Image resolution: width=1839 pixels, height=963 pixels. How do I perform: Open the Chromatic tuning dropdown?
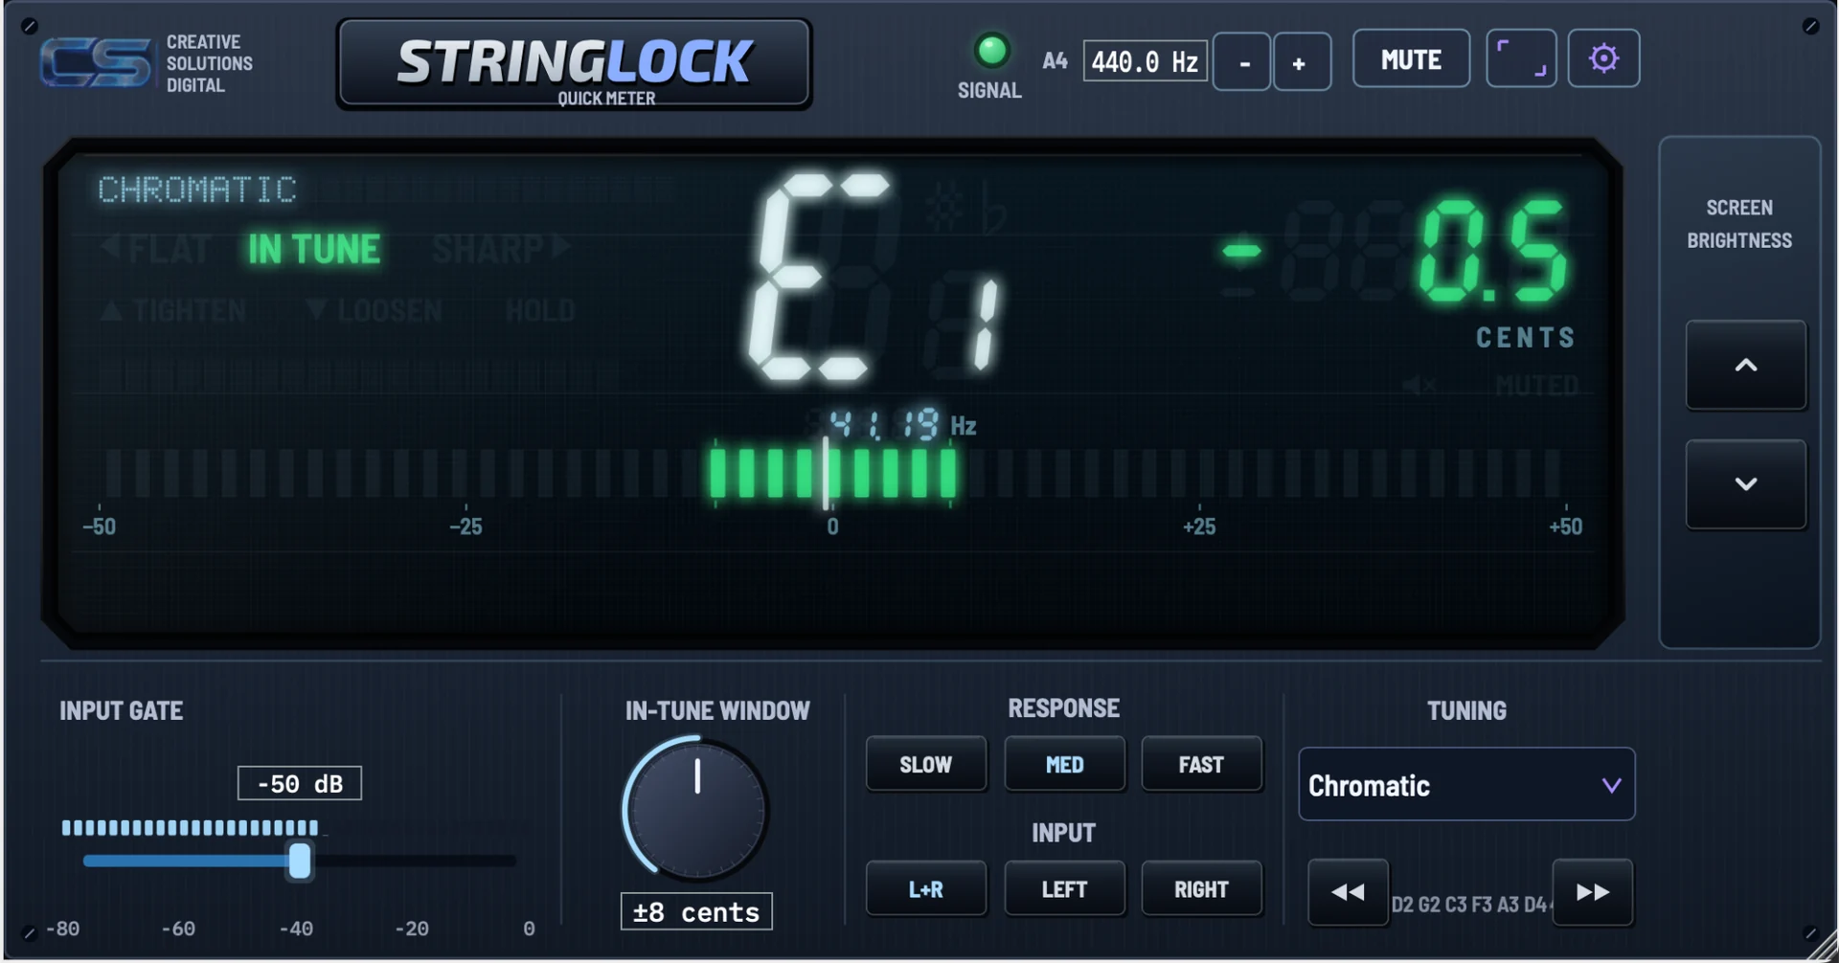[1466, 785]
